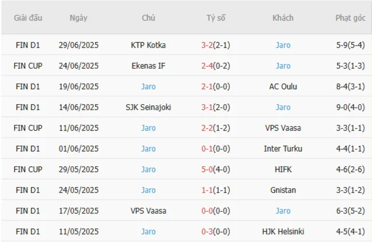Open the KTP Kotka team link
Image resolution: width=372 pixels, height=246 pixels.
[148, 45]
